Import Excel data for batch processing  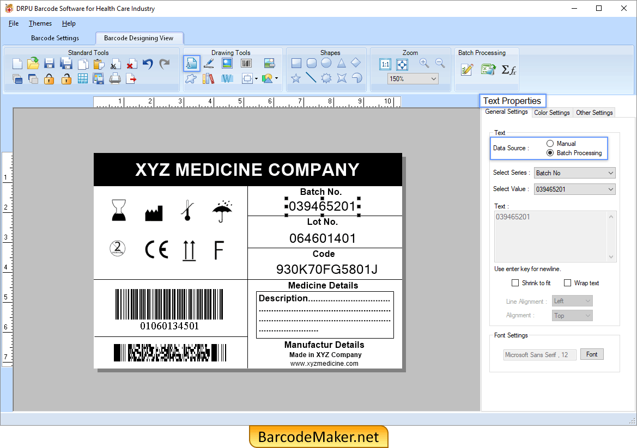pos(488,69)
